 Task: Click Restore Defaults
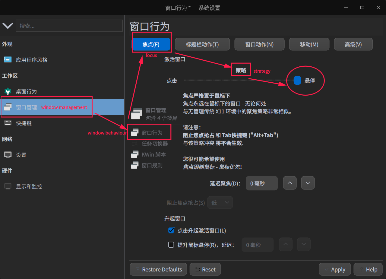(158, 269)
